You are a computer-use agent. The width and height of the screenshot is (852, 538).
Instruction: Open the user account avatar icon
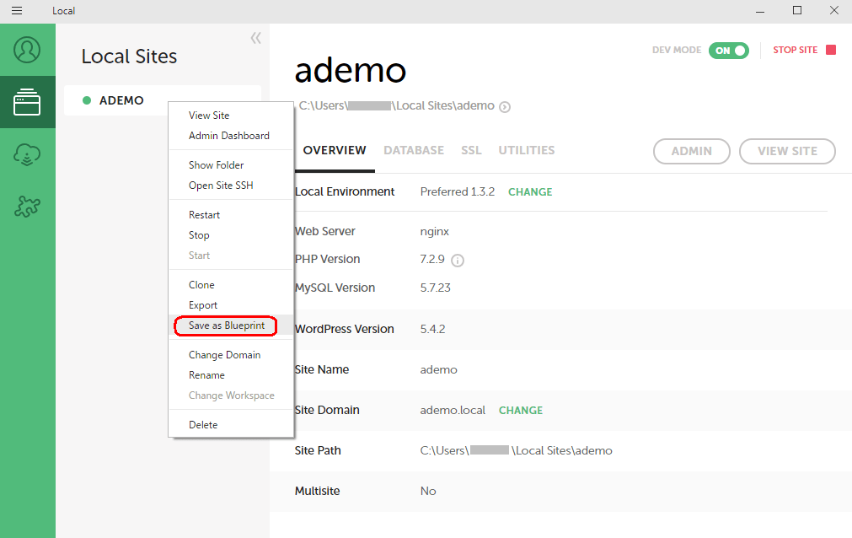pyautogui.click(x=27, y=50)
